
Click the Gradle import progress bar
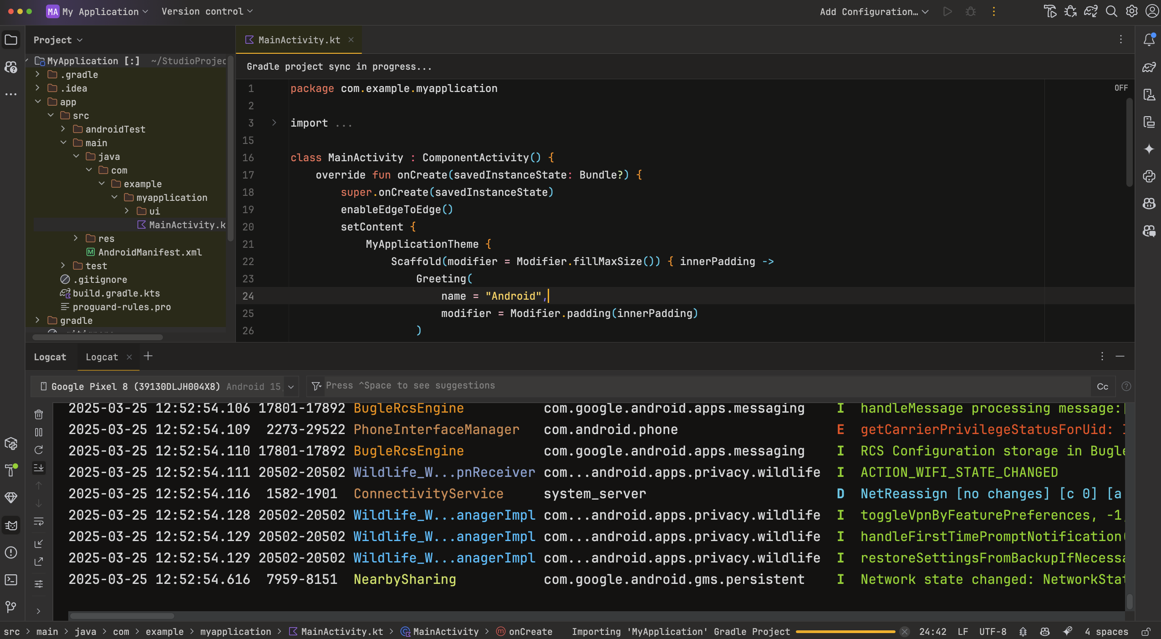click(x=845, y=632)
